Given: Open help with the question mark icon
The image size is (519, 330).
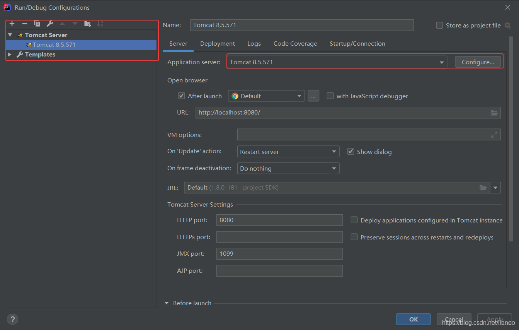Looking at the screenshot, I should pyautogui.click(x=12, y=320).
